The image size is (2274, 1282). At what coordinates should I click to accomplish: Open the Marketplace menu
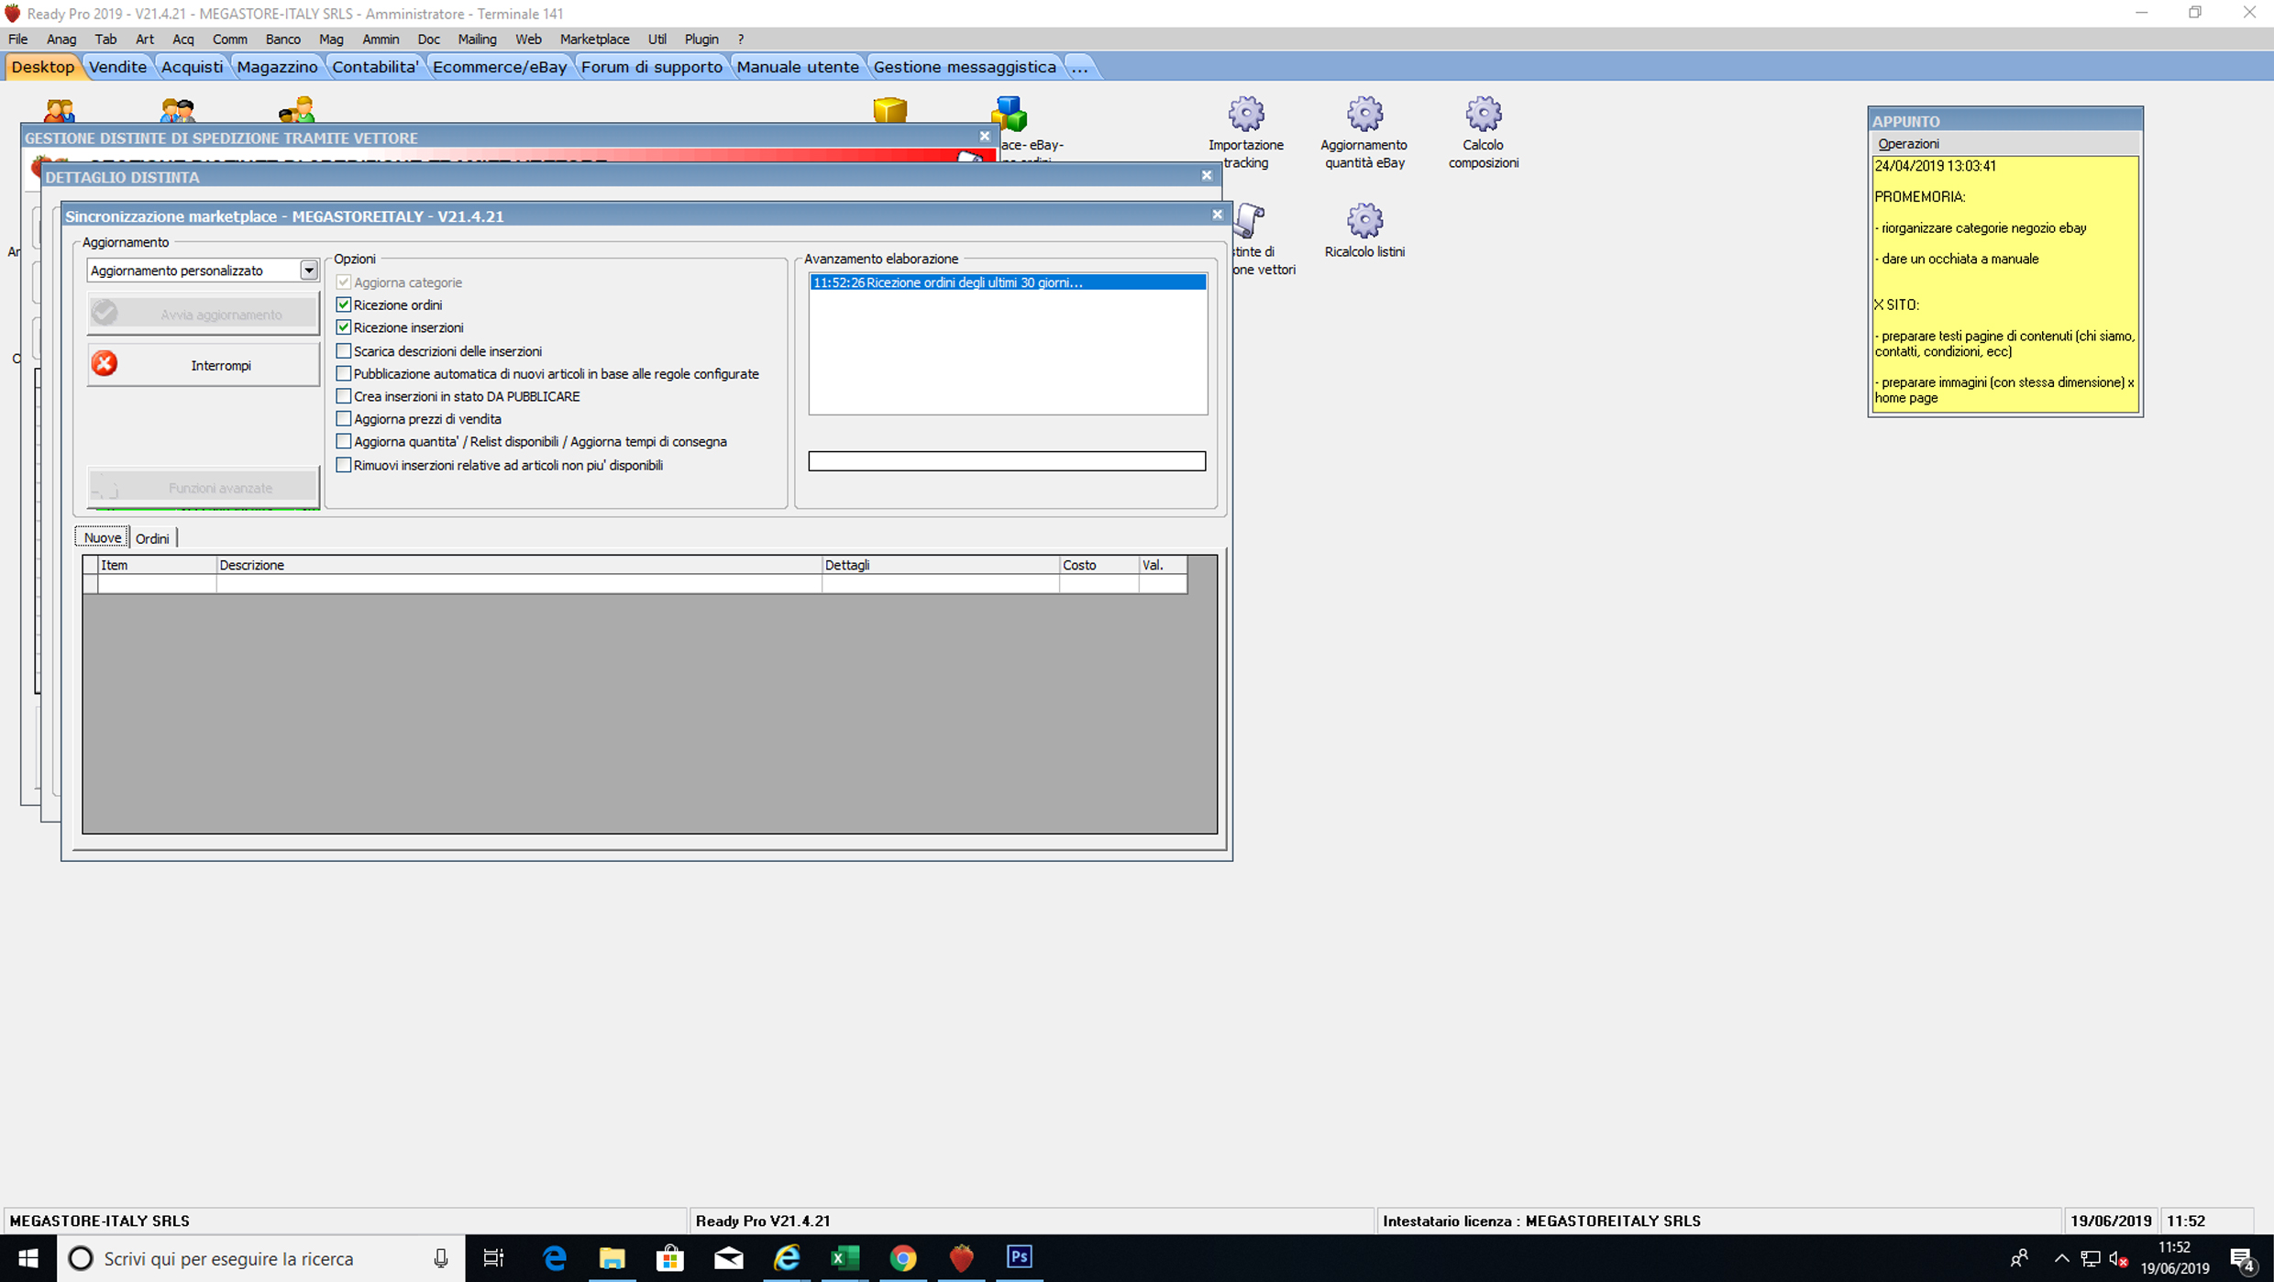(x=594, y=39)
